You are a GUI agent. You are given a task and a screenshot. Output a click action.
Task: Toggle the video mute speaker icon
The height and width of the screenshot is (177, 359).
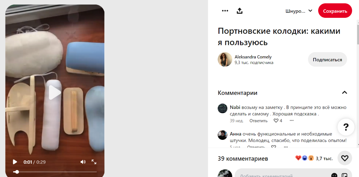coord(83,162)
